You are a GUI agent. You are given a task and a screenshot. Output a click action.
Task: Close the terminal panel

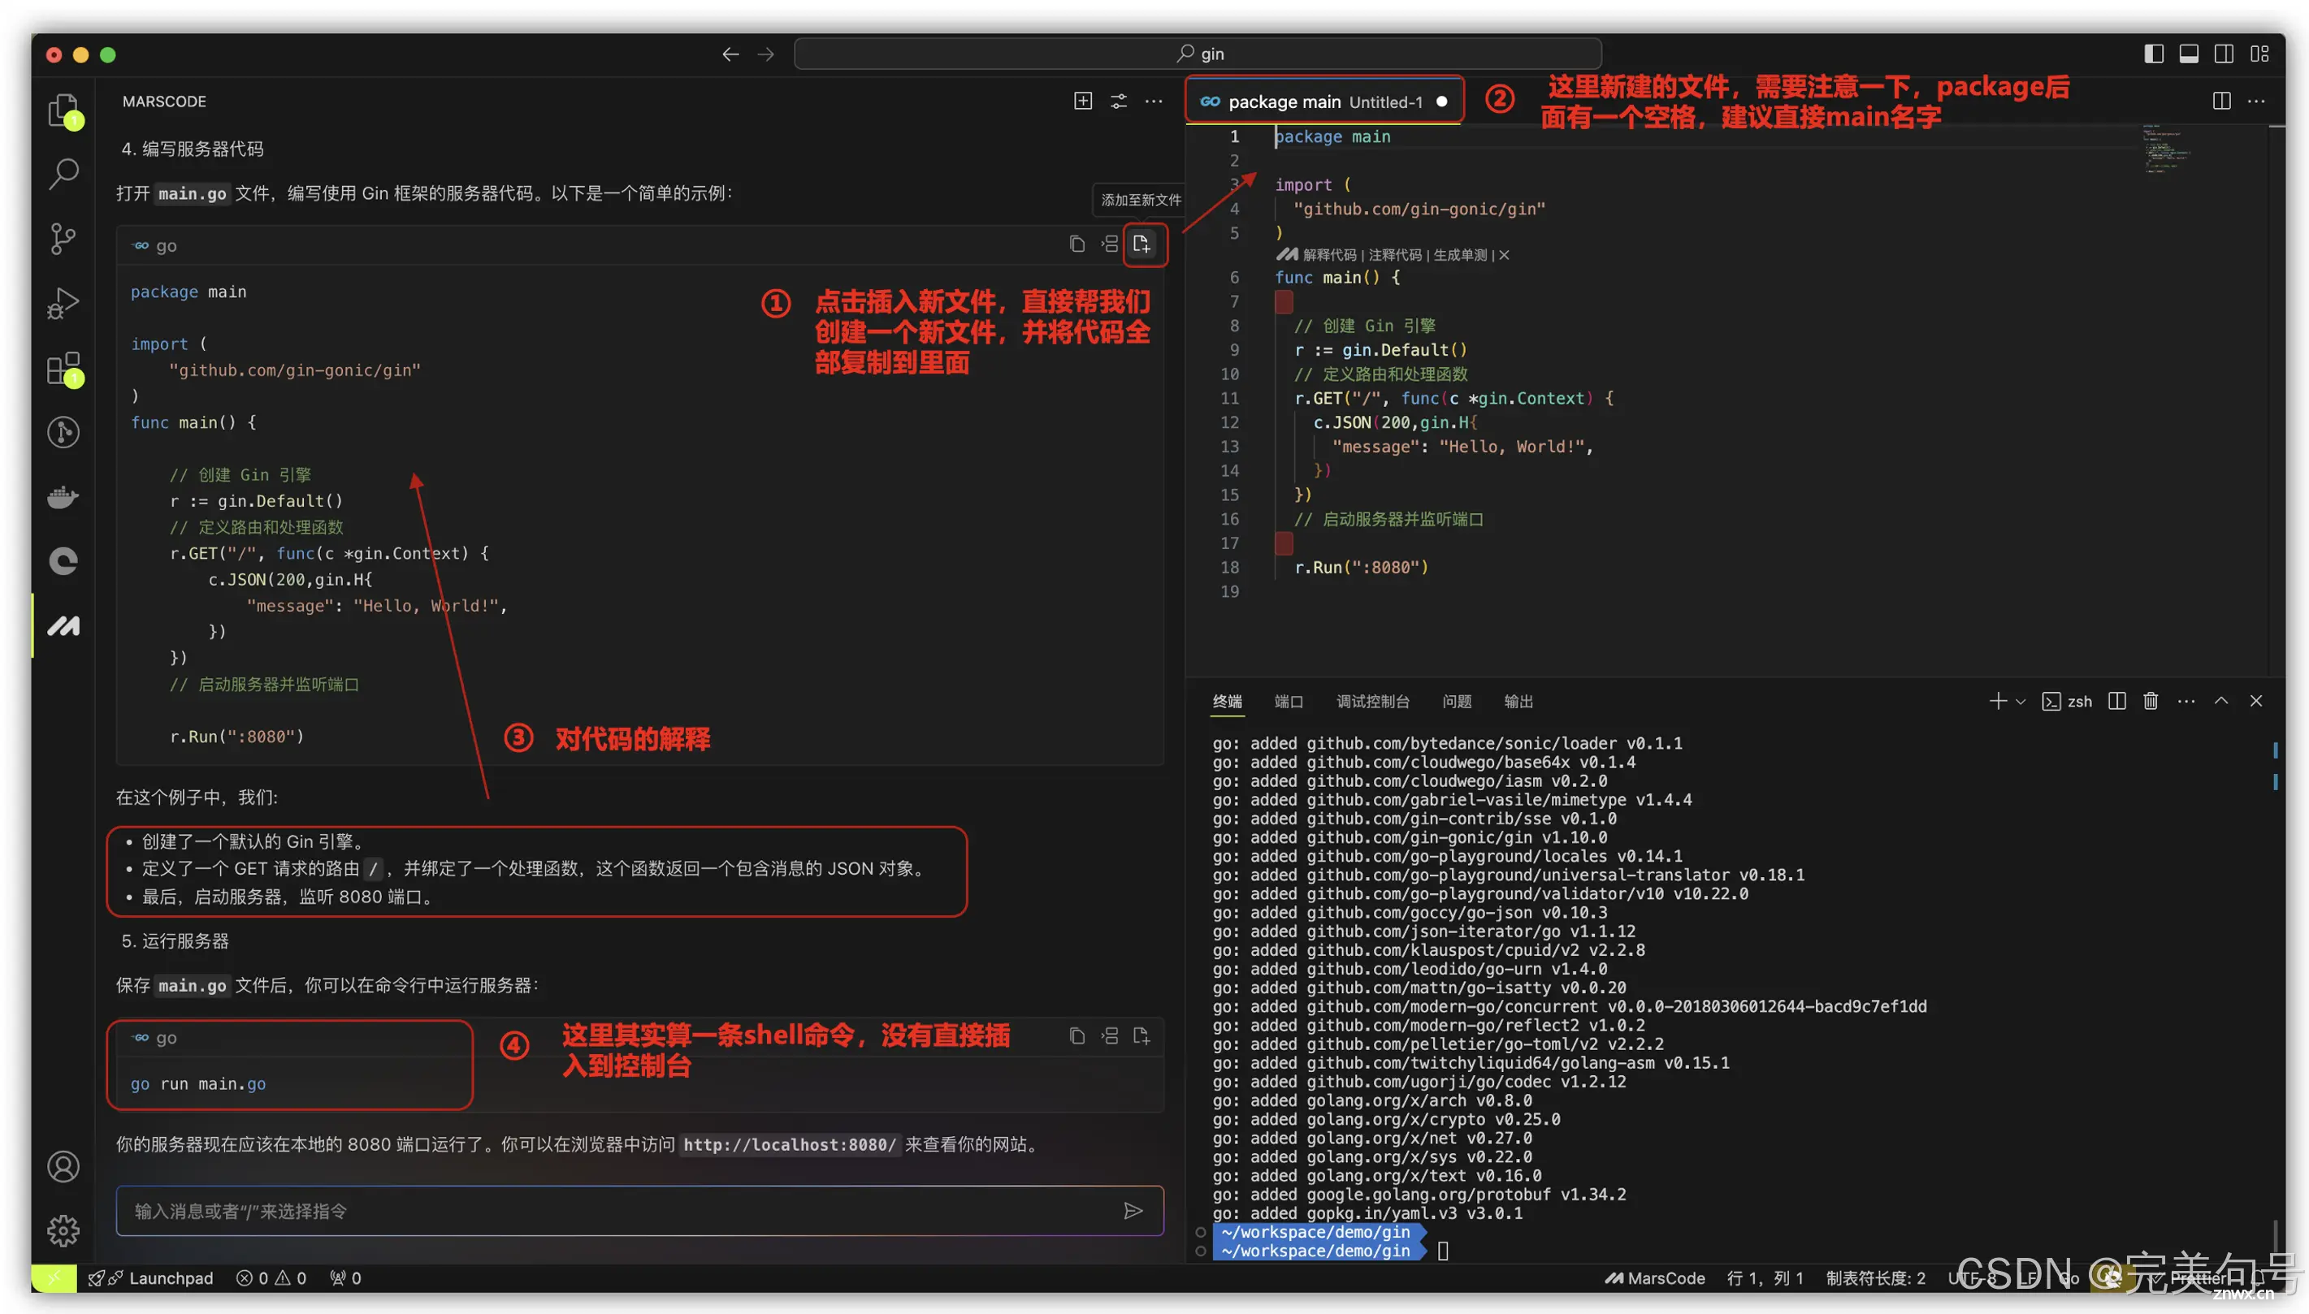tap(2255, 701)
